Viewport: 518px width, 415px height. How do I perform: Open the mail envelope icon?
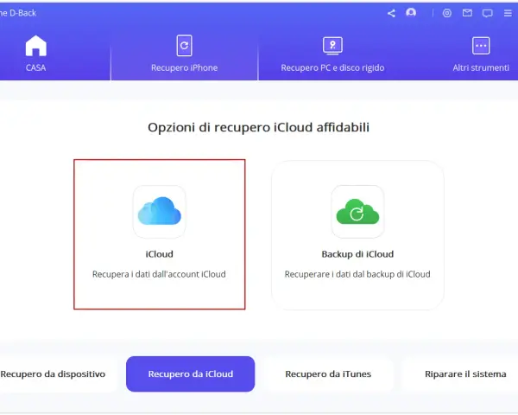(x=467, y=13)
